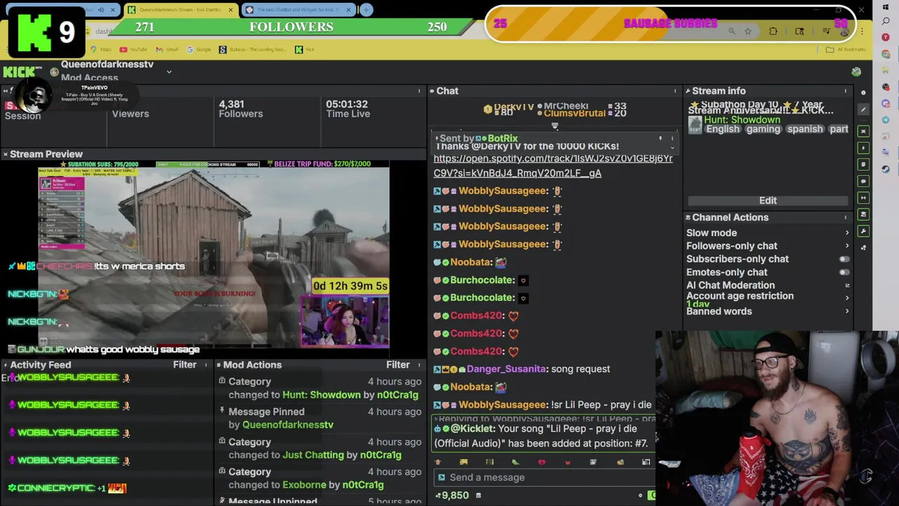Open a new browser tab

[366, 10]
